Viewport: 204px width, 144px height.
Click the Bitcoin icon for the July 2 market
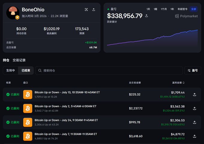28,108
